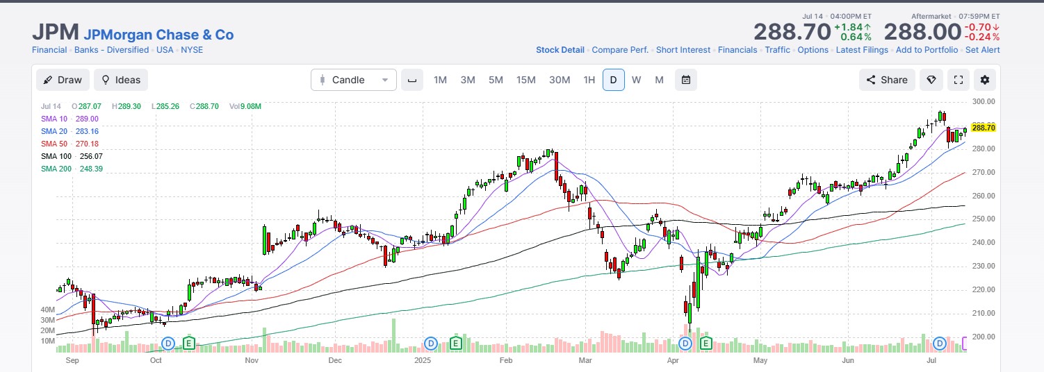
Task: Click the chart scale icon beside Candle
Action: coord(412,80)
